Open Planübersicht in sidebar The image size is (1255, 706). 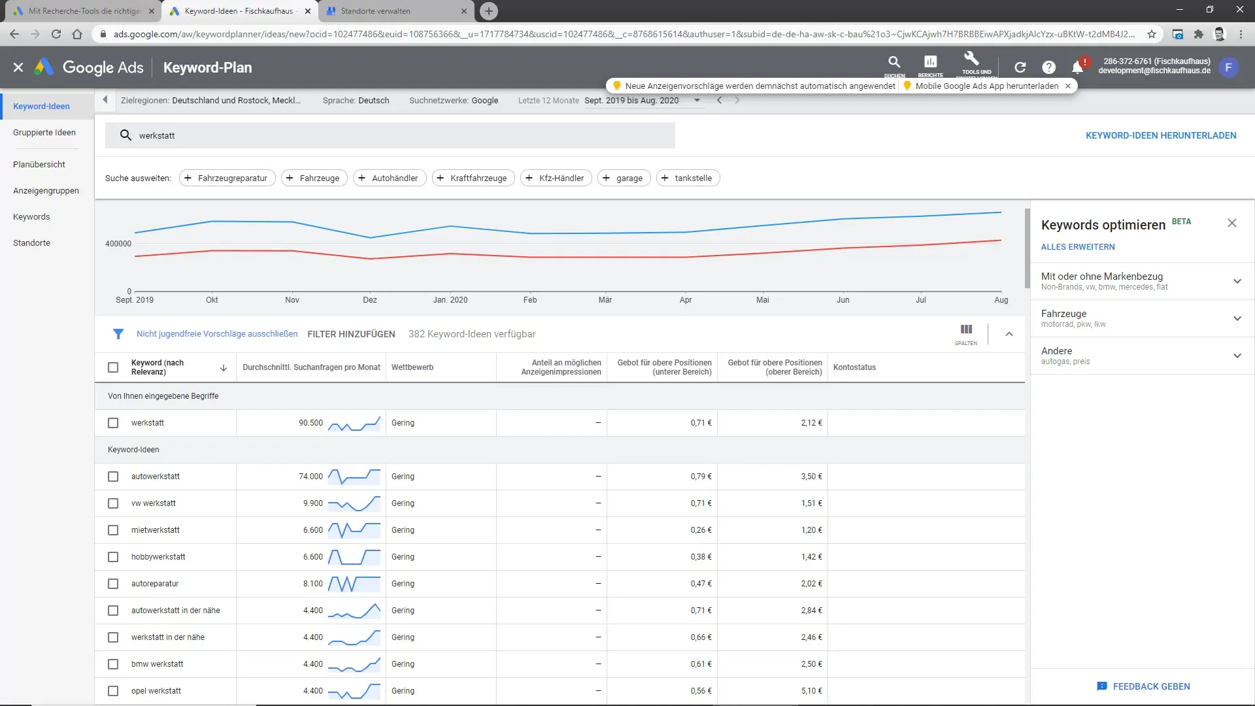39,164
